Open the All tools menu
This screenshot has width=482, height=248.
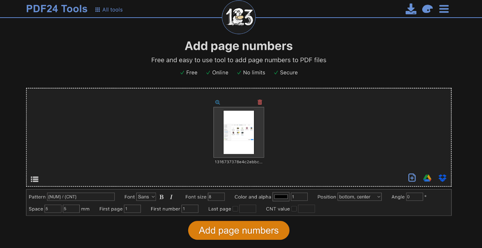pos(108,9)
